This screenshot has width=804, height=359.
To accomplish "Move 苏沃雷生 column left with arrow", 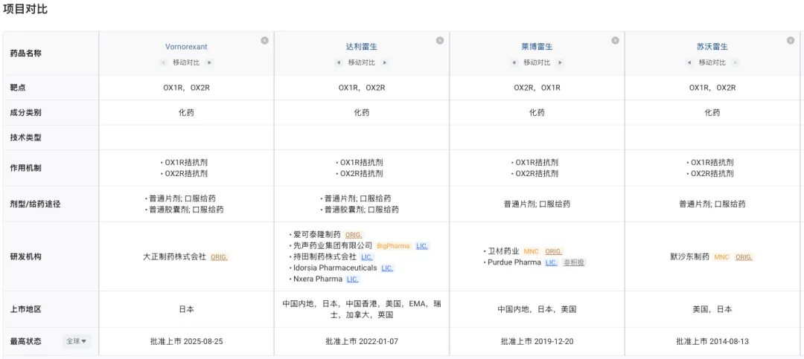I will click(x=689, y=63).
